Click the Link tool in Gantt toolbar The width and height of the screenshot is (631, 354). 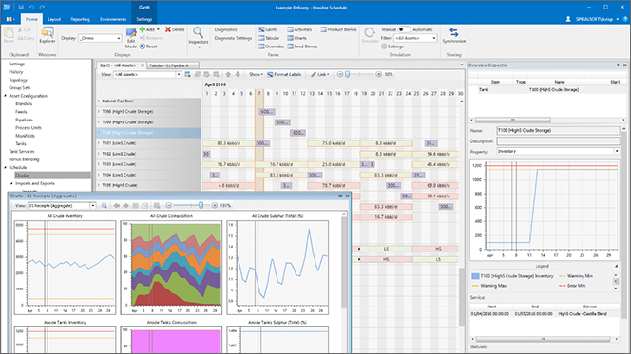tap(320, 74)
